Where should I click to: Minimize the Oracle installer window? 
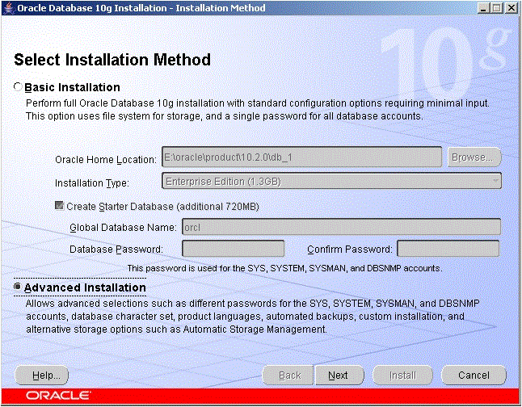click(x=484, y=8)
